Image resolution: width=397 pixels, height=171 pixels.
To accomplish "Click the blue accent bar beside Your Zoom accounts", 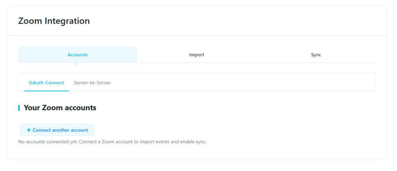I will (19, 108).
